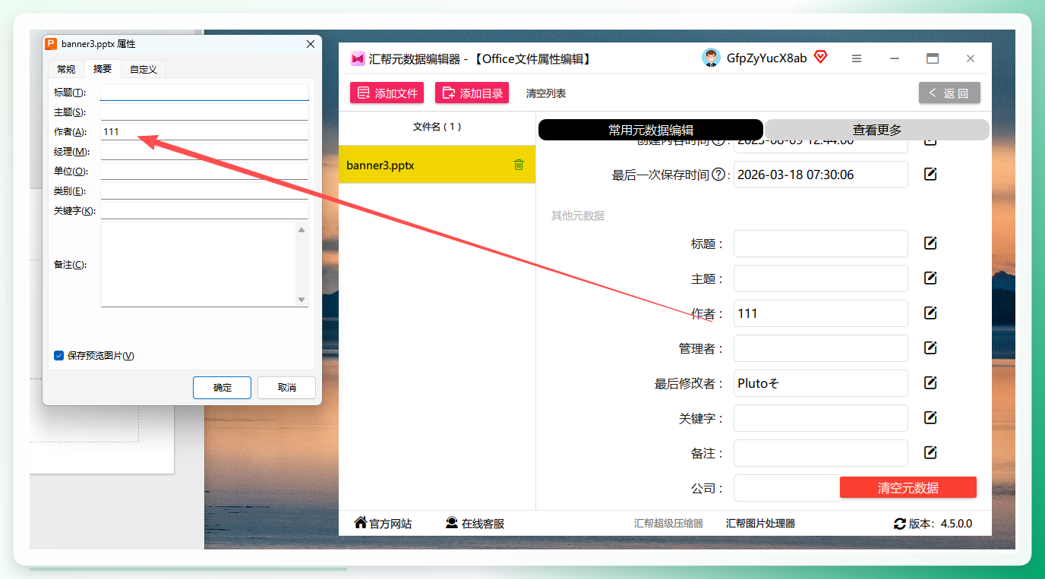Click the 最后一次保存时间 date field
The image size is (1045, 579).
pos(821,175)
